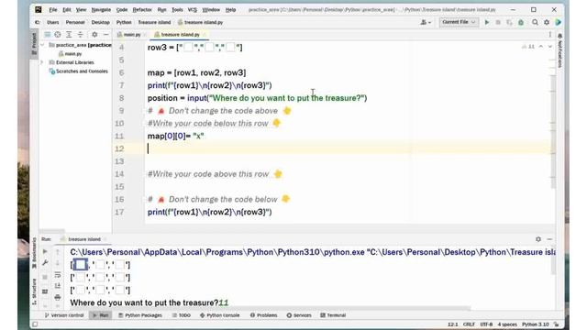This screenshot has width=587, height=330.
Task: Toggle soft-wrap in the Run console
Action: tap(58, 275)
